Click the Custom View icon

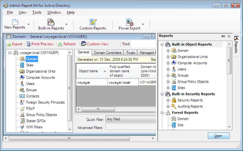point(83,44)
